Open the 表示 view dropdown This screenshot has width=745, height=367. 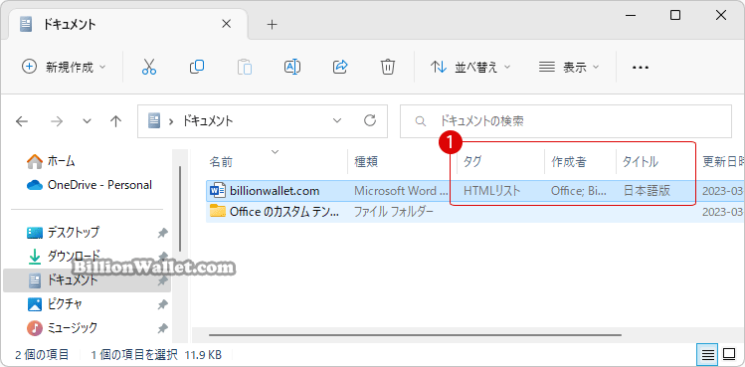tap(569, 67)
